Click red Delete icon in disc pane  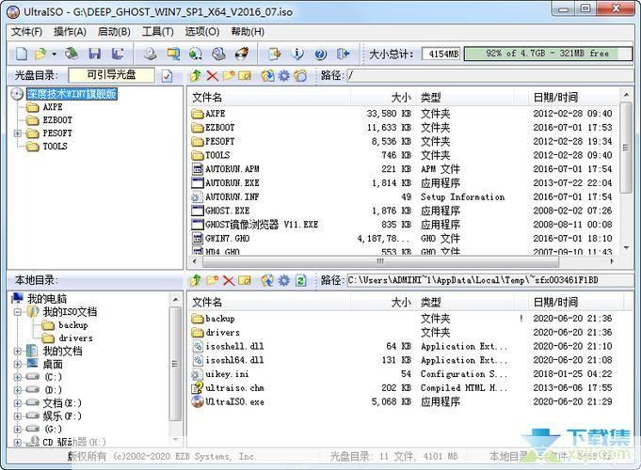click(x=212, y=75)
